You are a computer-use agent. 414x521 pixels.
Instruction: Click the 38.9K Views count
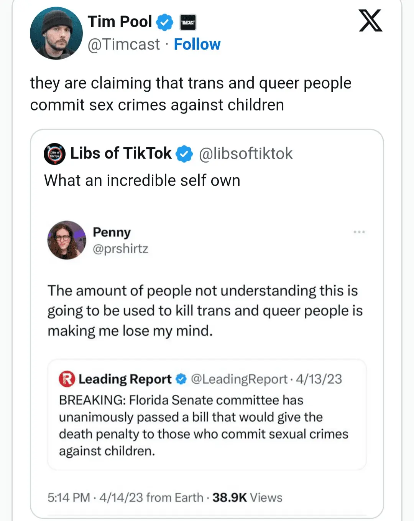[x=247, y=498]
